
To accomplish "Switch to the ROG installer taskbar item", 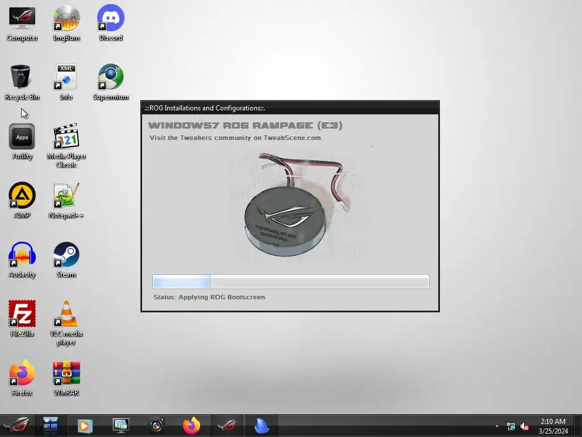I will (227, 426).
